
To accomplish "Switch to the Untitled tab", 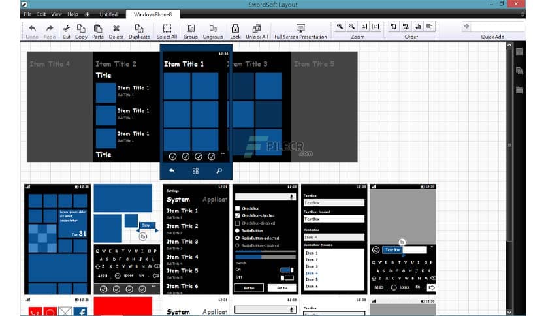I will [108, 14].
